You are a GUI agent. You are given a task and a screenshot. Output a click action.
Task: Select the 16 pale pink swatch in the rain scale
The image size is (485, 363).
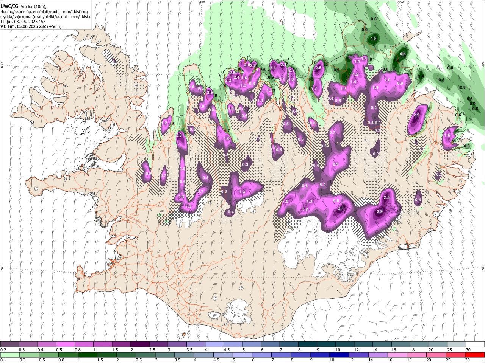click(397, 355)
